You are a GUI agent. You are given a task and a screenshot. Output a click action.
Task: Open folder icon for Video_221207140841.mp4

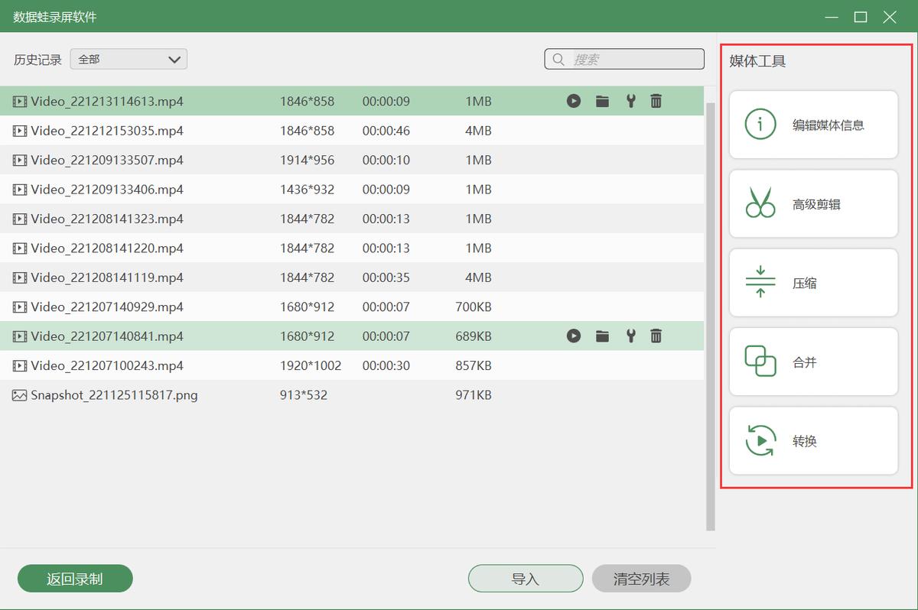[x=602, y=336]
